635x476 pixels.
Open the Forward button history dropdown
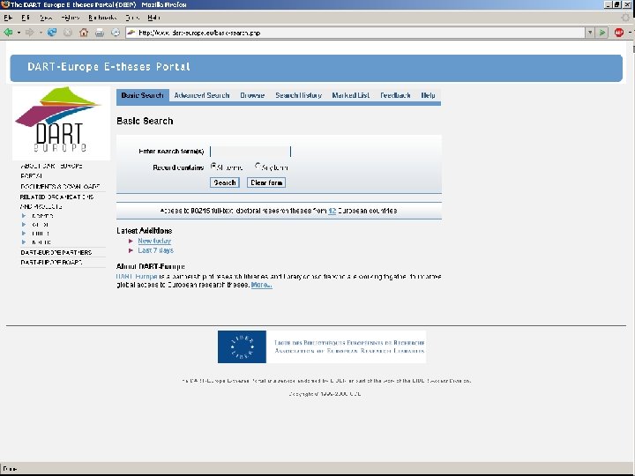(x=41, y=33)
